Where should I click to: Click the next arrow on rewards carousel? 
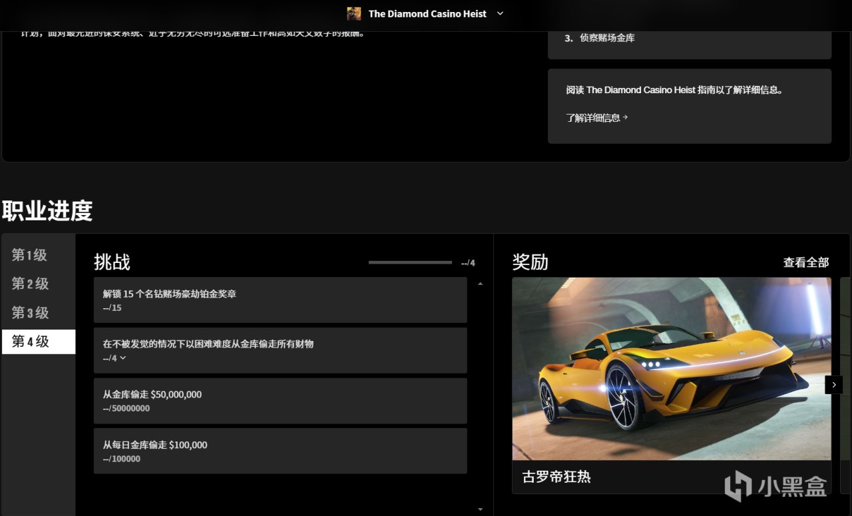(834, 385)
